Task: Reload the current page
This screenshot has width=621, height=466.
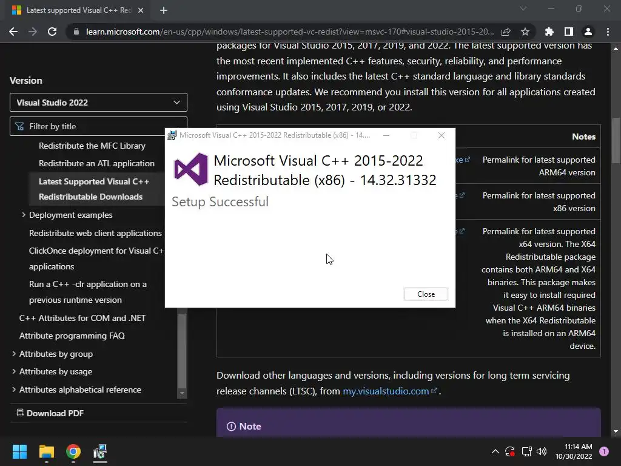Action: [52, 32]
